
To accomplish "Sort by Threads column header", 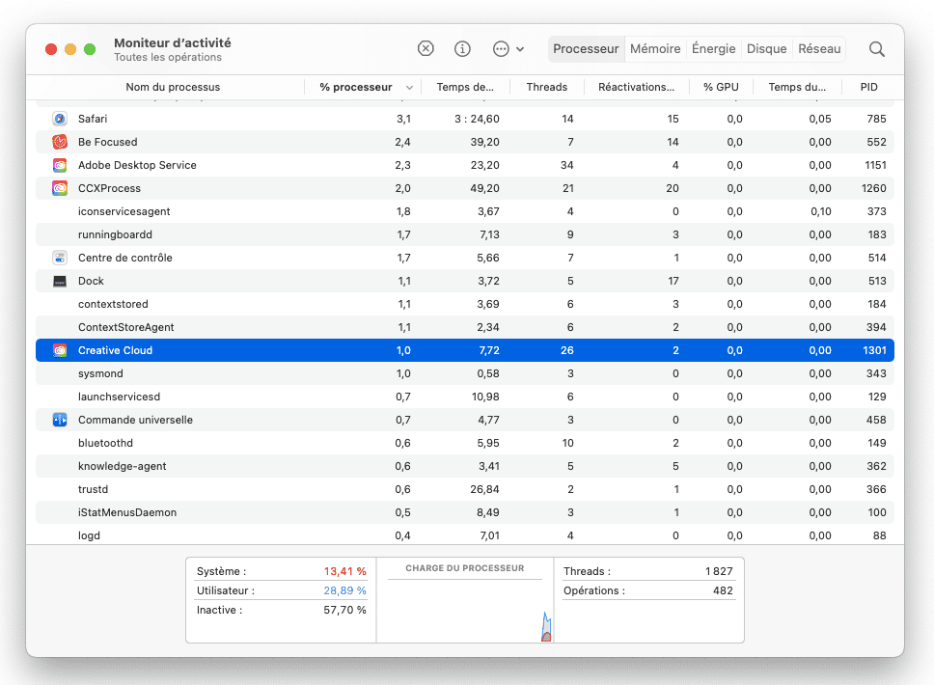I will coord(546,87).
